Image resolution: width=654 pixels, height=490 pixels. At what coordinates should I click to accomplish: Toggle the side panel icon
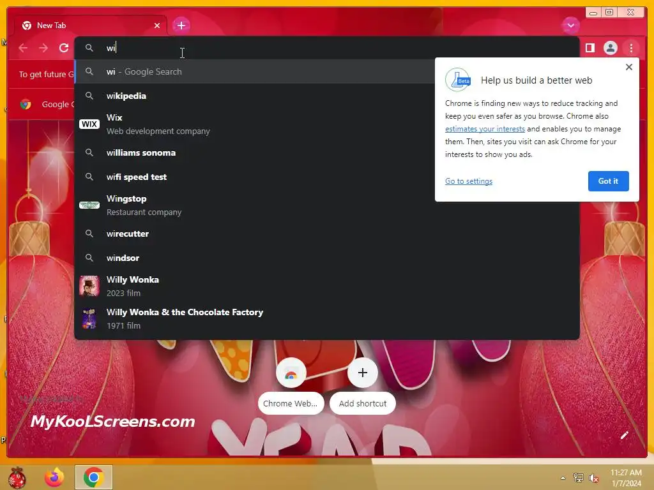589,48
